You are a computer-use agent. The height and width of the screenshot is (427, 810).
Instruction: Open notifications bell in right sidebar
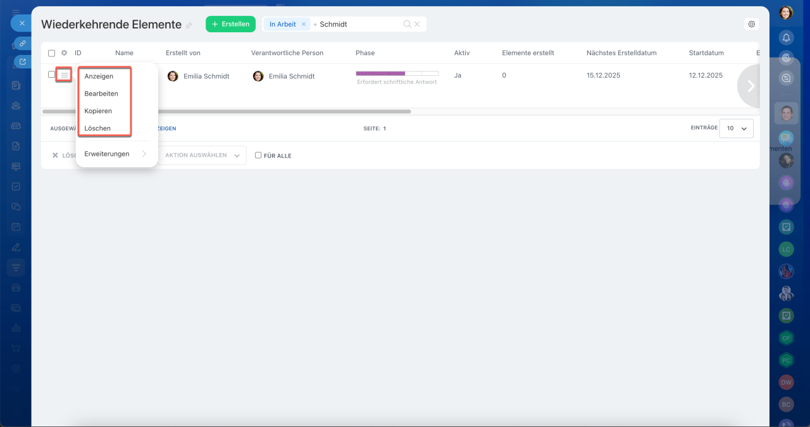[x=786, y=37]
